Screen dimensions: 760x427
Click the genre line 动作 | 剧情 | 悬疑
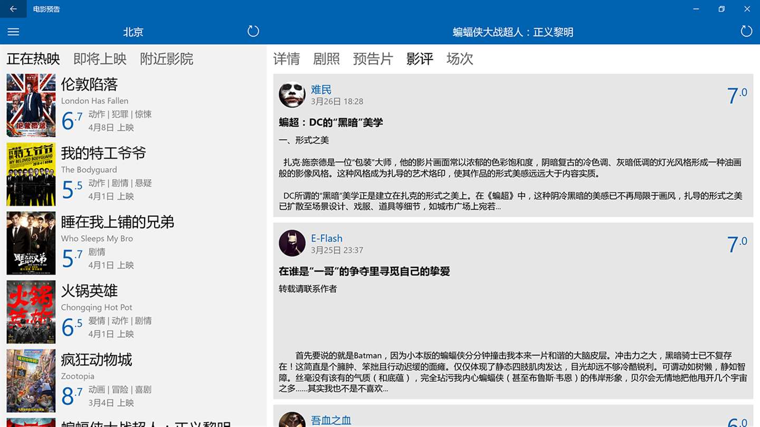coord(120,183)
